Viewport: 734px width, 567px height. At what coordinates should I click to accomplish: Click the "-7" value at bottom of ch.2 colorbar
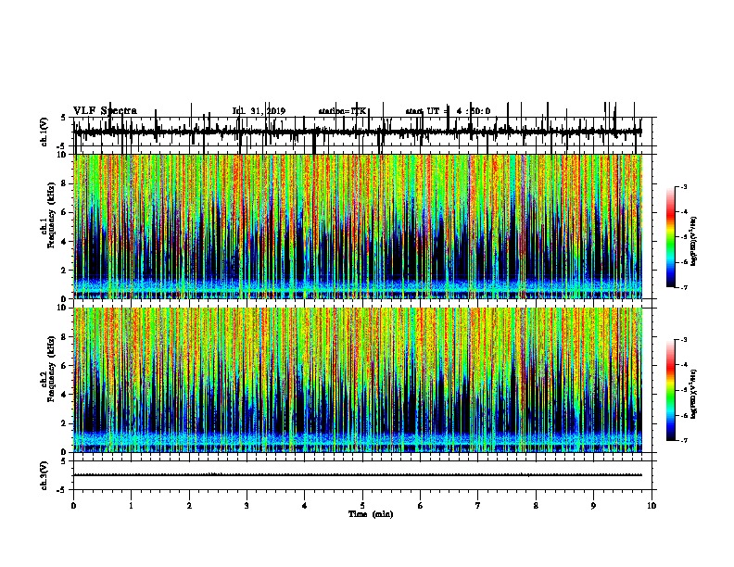684,441
